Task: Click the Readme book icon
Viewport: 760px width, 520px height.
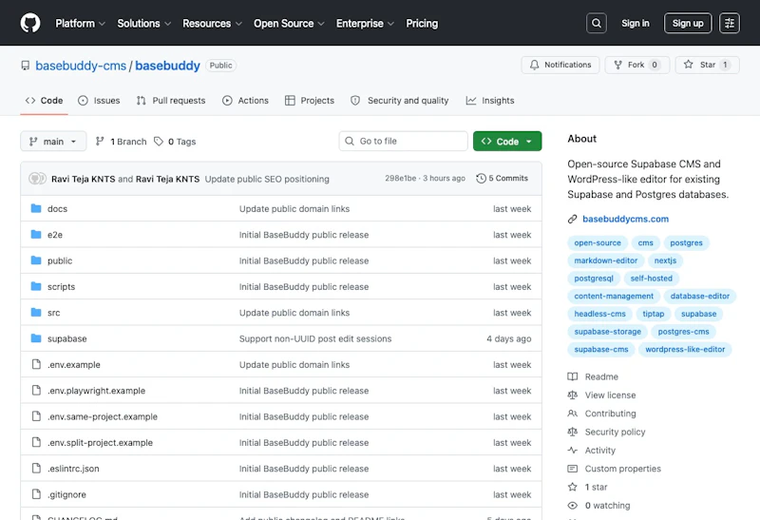Action: point(573,376)
